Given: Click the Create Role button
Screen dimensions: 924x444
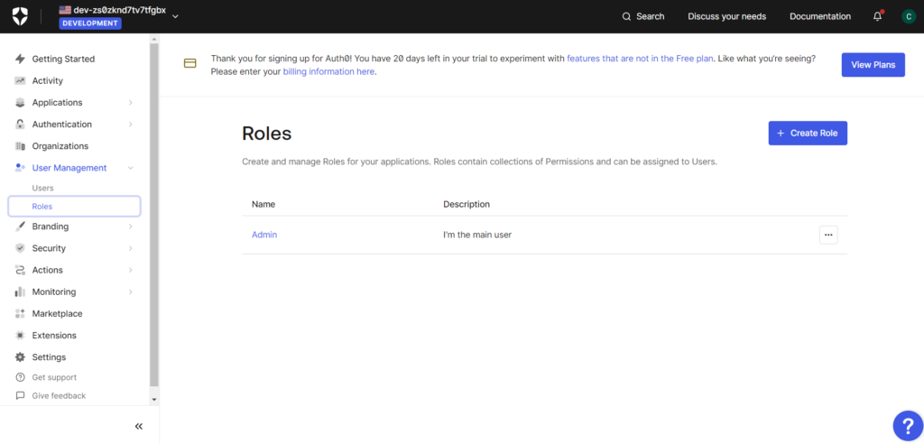Looking at the screenshot, I should (x=807, y=133).
